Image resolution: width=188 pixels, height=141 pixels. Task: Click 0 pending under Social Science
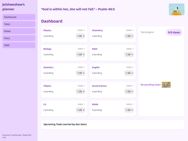(x=97, y=92)
